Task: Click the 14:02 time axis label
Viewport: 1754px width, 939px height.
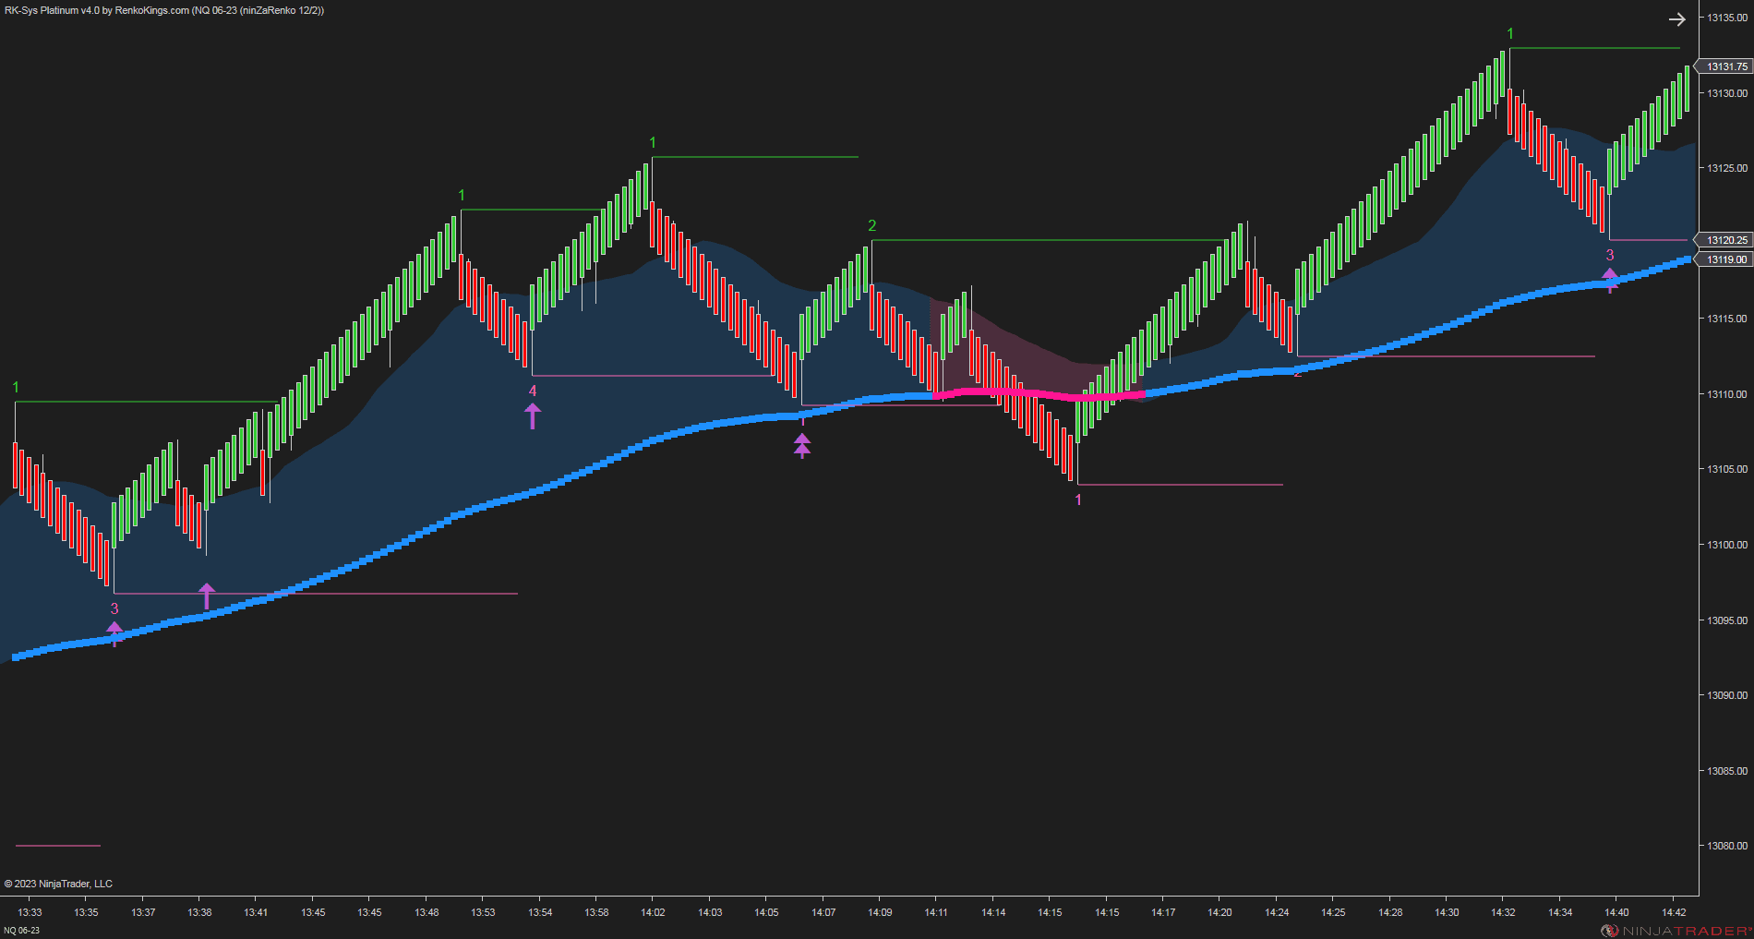Action: pos(653,912)
